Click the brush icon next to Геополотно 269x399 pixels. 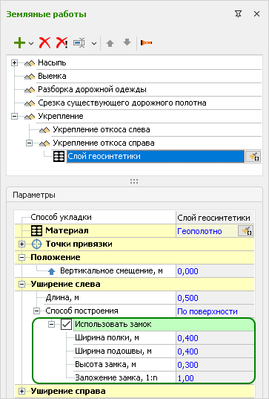click(246, 231)
